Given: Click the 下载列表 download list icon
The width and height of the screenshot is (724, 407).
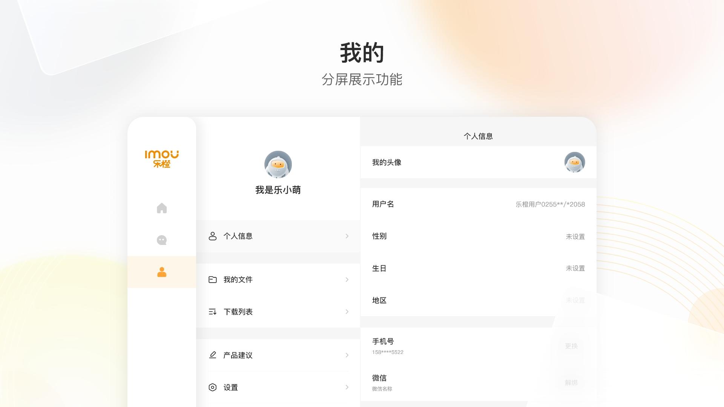Looking at the screenshot, I should click(213, 312).
